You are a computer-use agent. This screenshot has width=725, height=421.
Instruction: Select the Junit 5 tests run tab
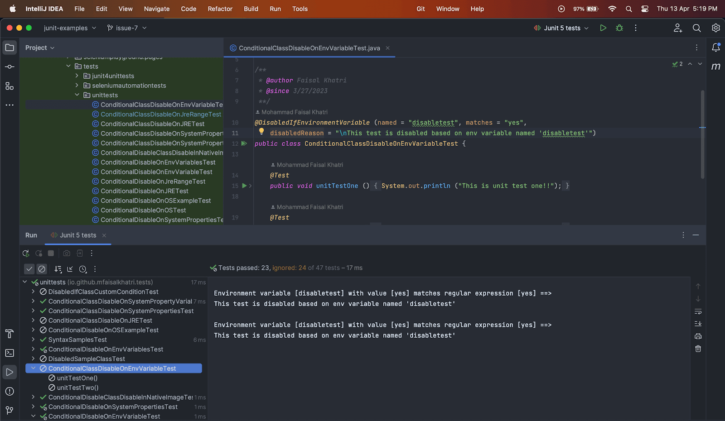point(78,235)
